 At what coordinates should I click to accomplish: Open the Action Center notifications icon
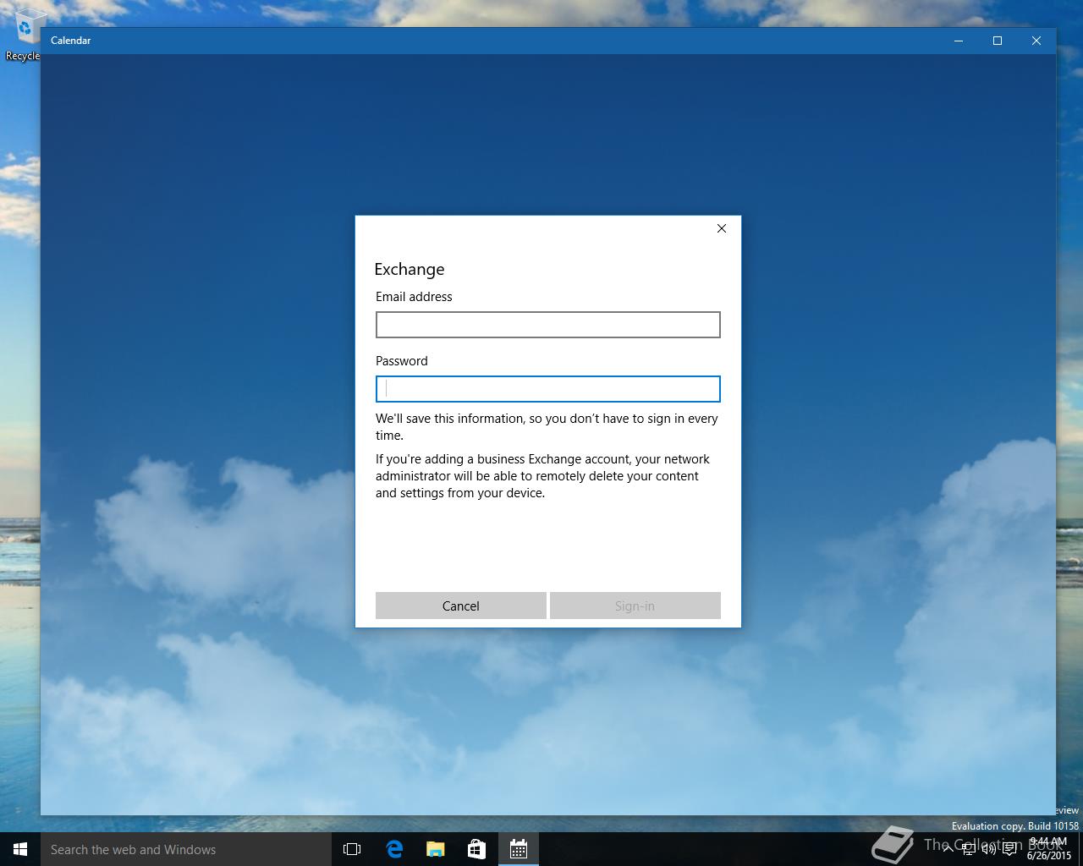[x=1009, y=849]
